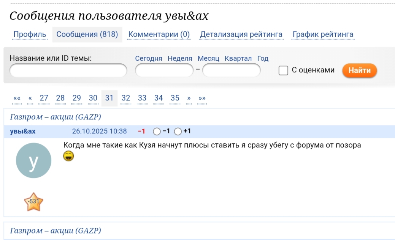Filter messages by Неделя
The width and height of the screenshot is (395, 240).
[x=180, y=58]
